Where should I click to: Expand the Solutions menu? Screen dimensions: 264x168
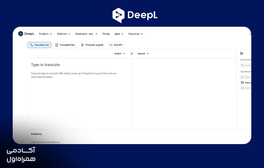pos(64,34)
